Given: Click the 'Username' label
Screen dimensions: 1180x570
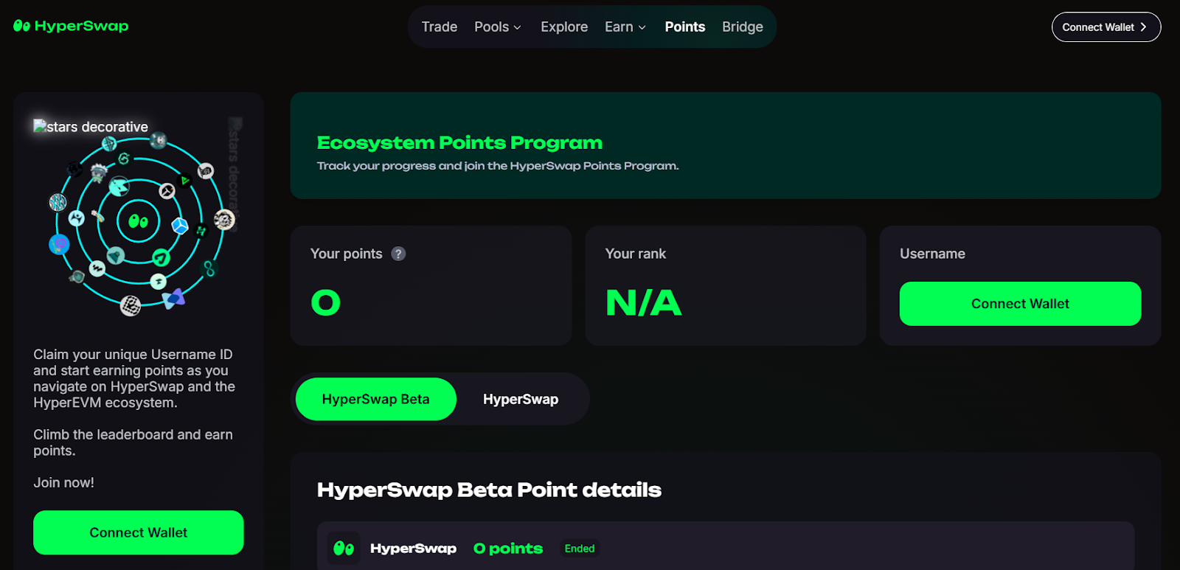Looking at the screenshot, I should (x=932, y=254).
